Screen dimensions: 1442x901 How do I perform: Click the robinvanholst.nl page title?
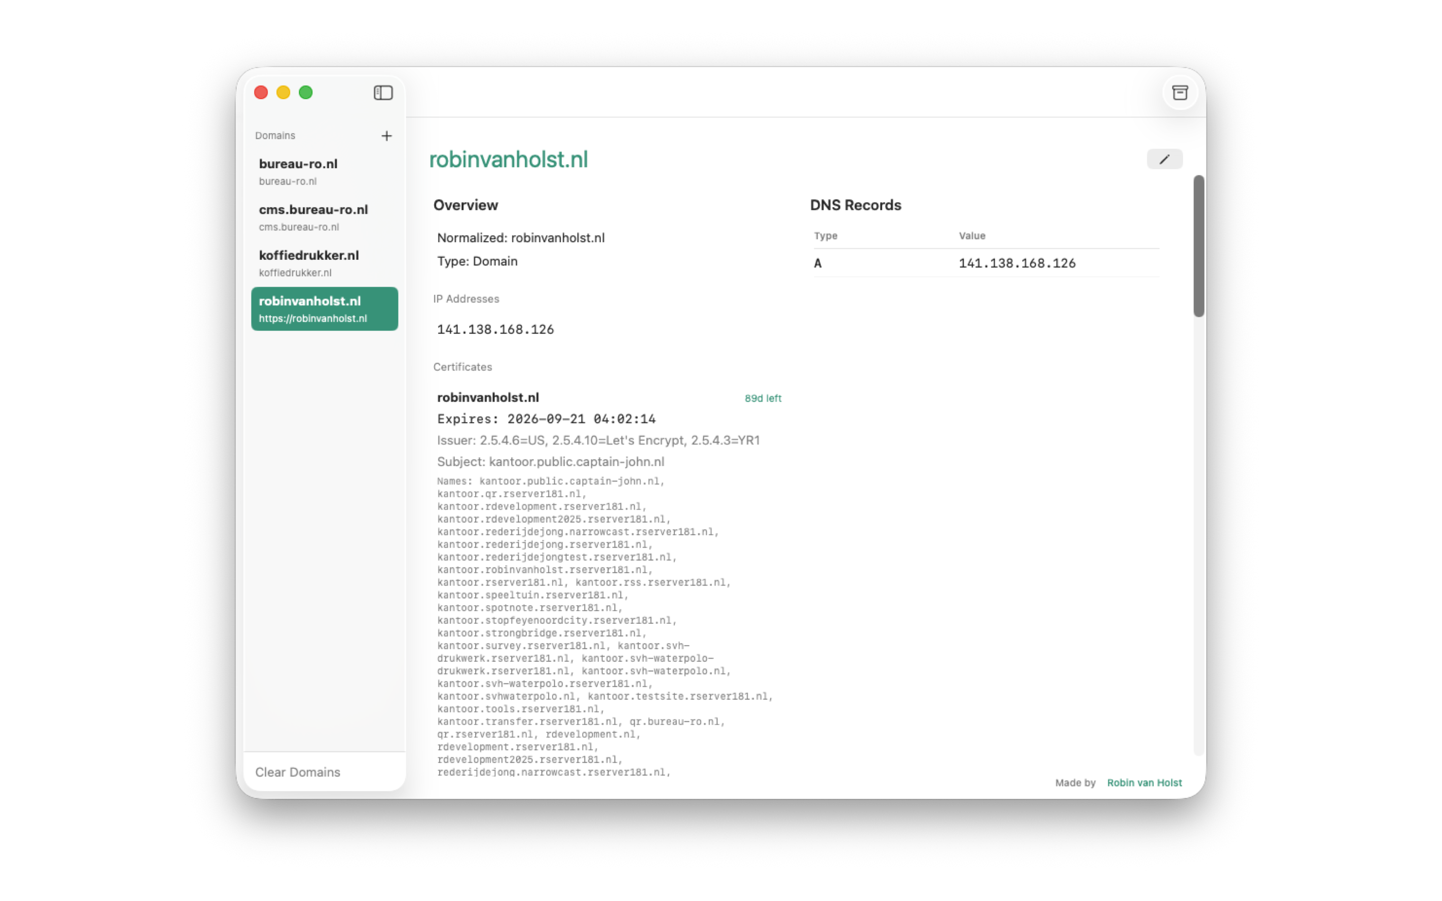click(x=508, y=160)
